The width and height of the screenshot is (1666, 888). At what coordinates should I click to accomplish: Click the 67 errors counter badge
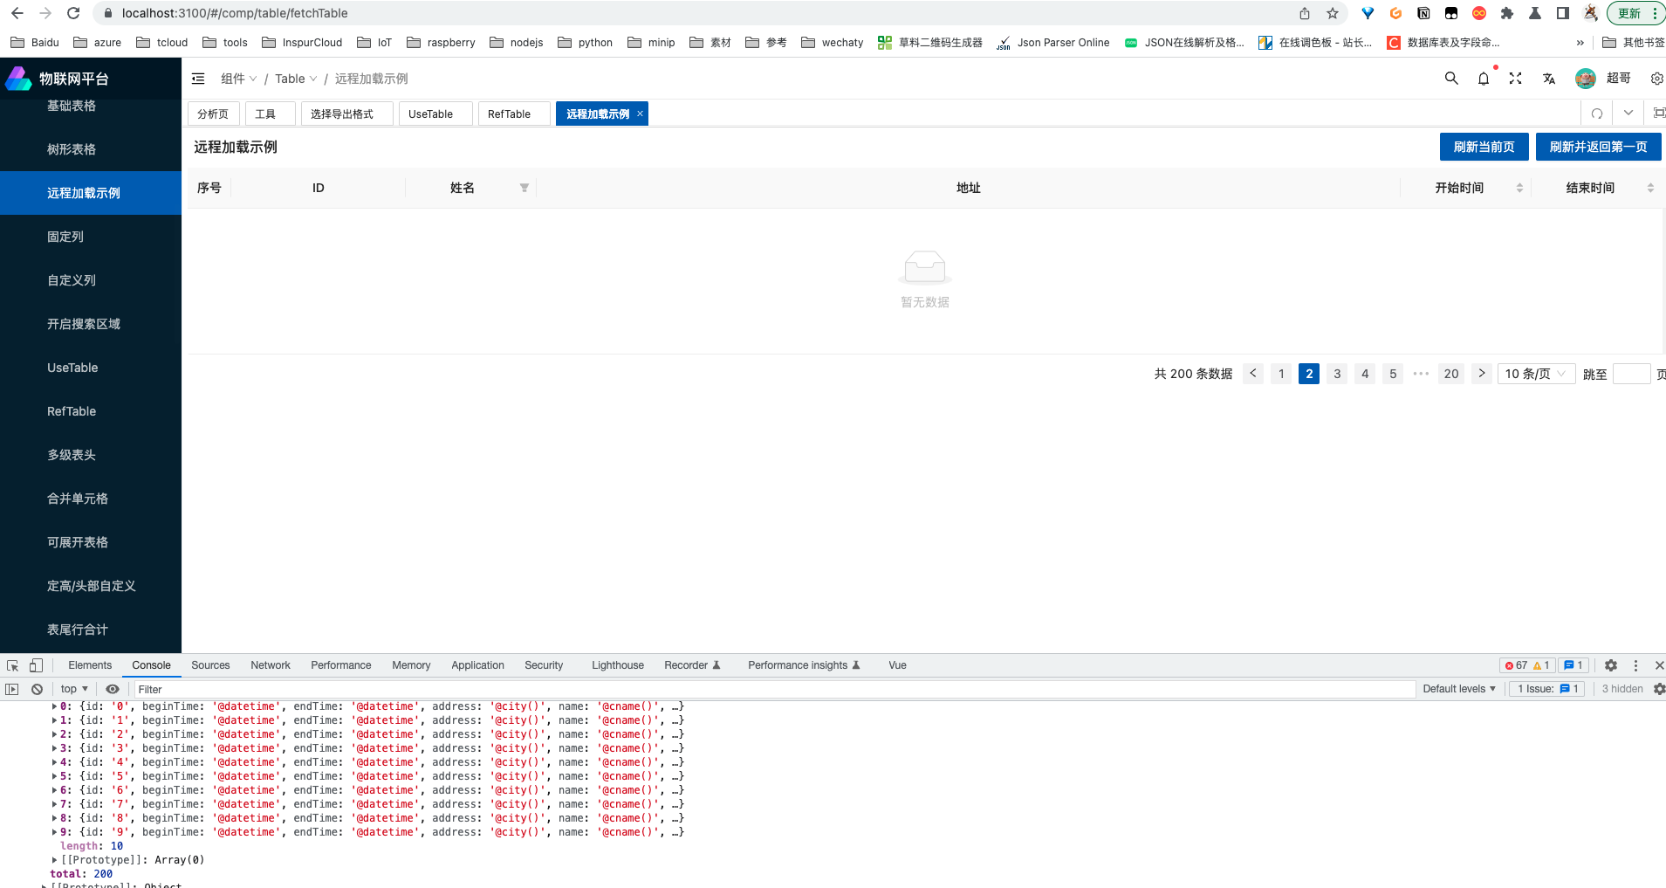(x=1516, y=665)
